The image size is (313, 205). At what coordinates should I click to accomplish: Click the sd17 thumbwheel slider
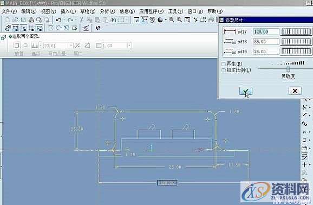point(296,31)
